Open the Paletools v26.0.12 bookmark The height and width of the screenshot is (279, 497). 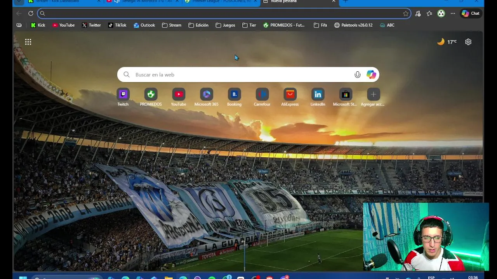pyautogui.click(x=353, y=25)
